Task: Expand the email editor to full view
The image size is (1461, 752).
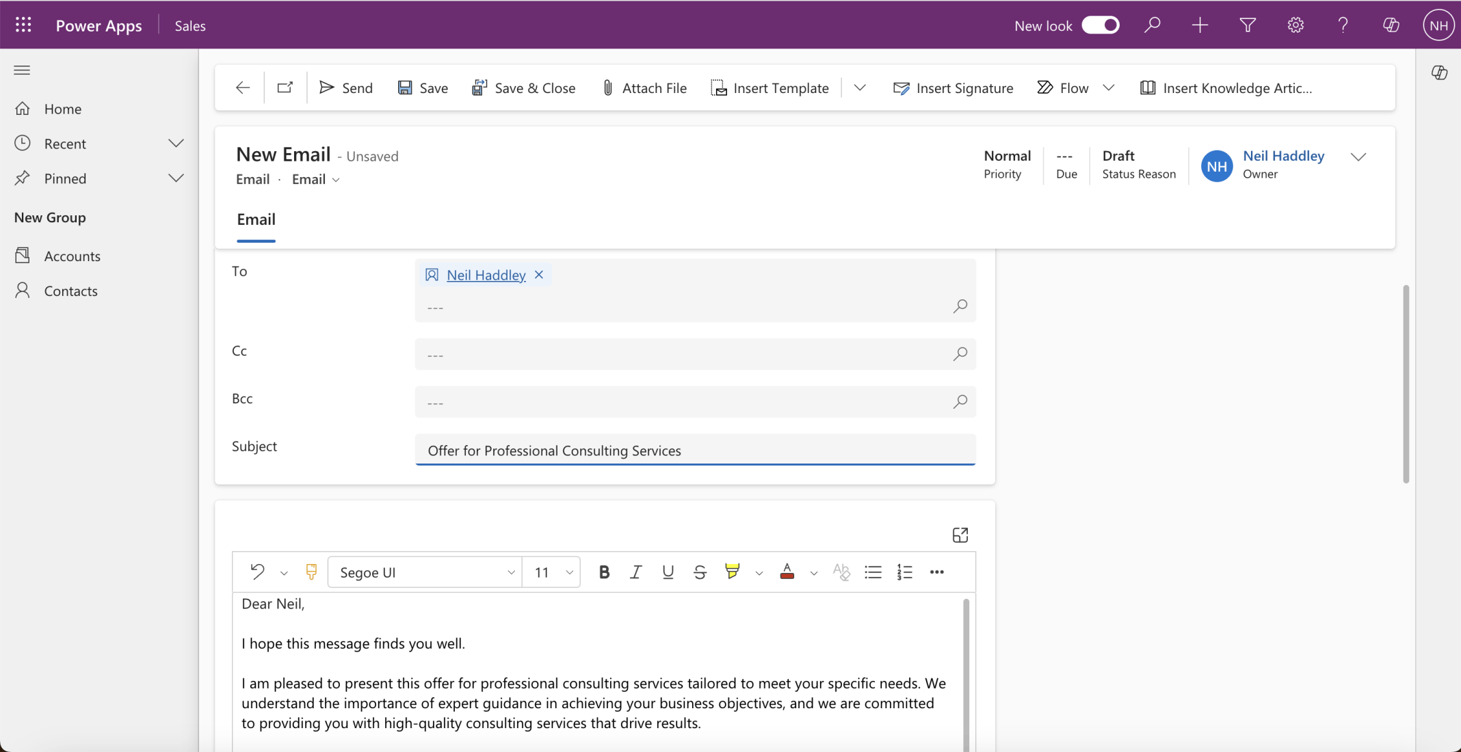Action: (960, 535)
